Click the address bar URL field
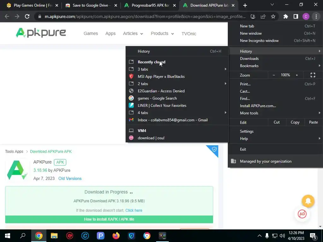 [x=145, y=16]
